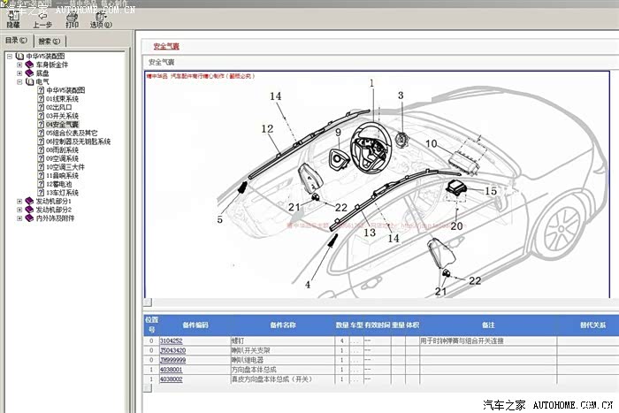This screenshot has width=619, height=413.
Task: Switch to the 目录 tab
Action: click(x=17, y=41)
